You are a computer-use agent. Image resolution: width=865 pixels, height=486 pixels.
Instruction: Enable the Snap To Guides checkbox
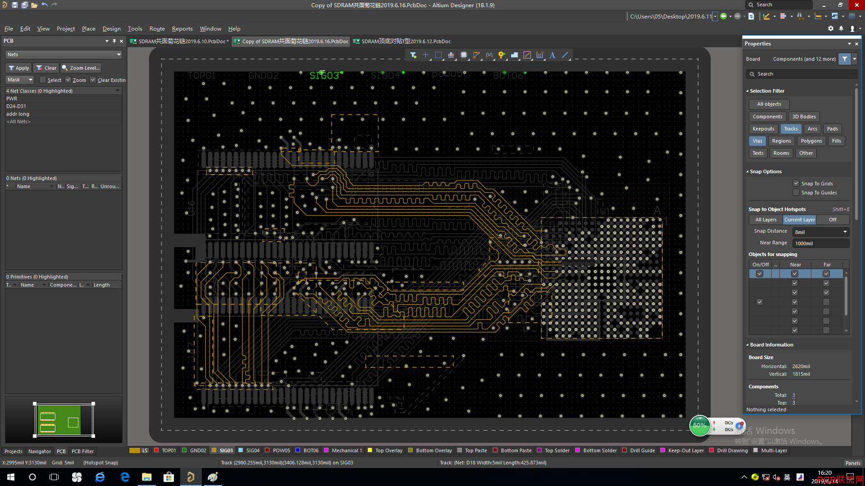[x=796, y=192]
